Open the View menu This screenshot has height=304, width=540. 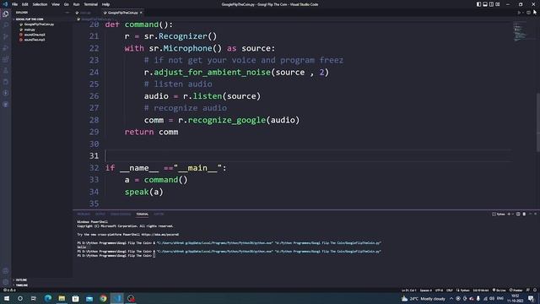(x=56, y=4)
